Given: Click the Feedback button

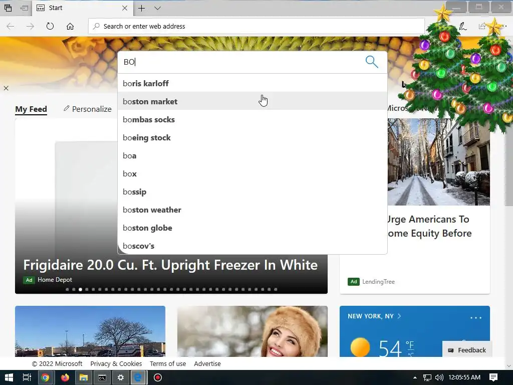Looking at the screenshot, I should pyautogui.click(x=467, y=350).
